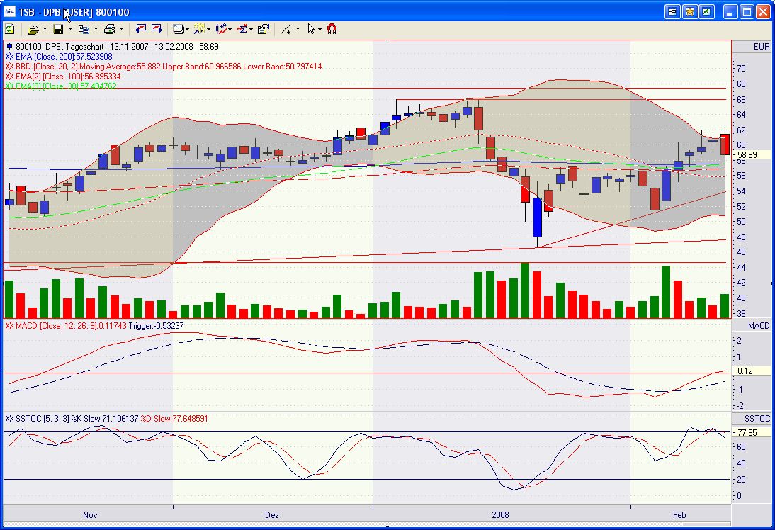
Task: Click the title bar green arrow icon
Action: 707,11
